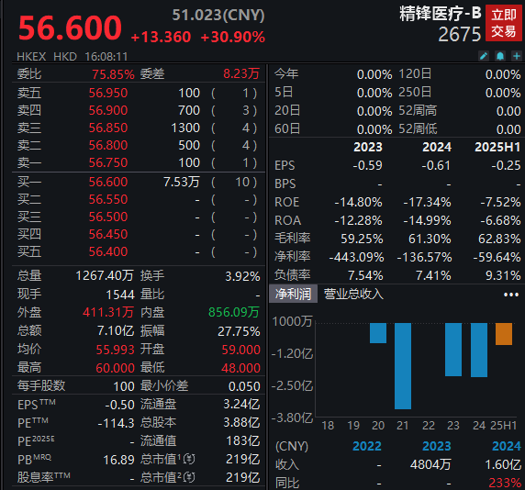Click the 最高 value 60.000
This screenshot has height=490, width=525.
click(x=115, y=368)
